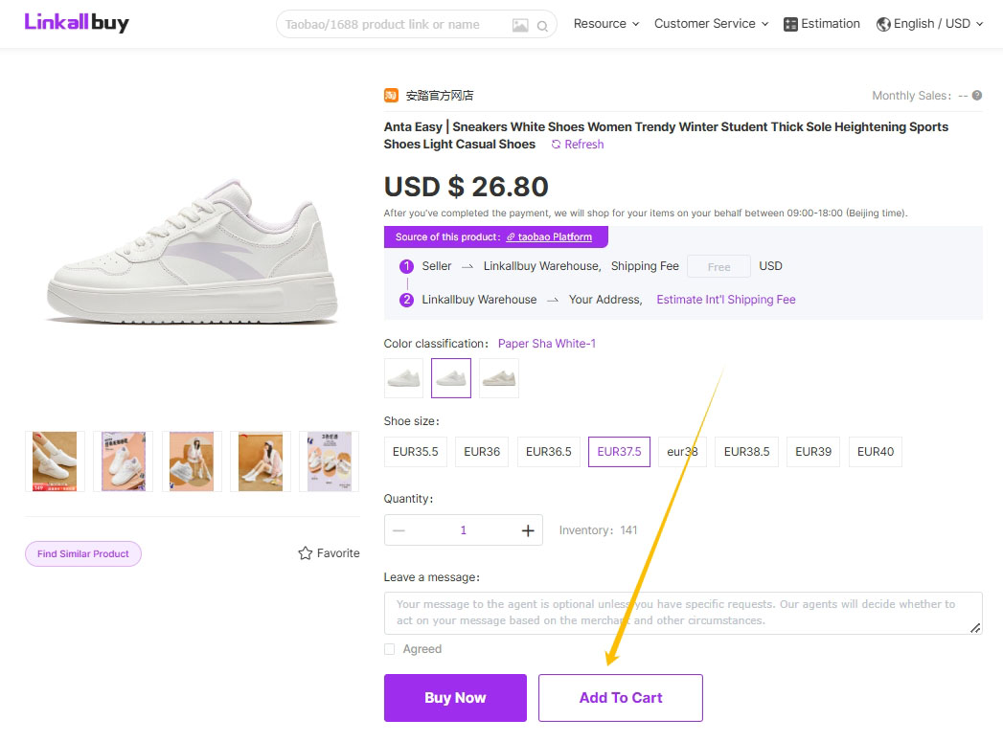Open the Customer Service dropdown
Screen dimensions: 1003x742
coord(711,24)
